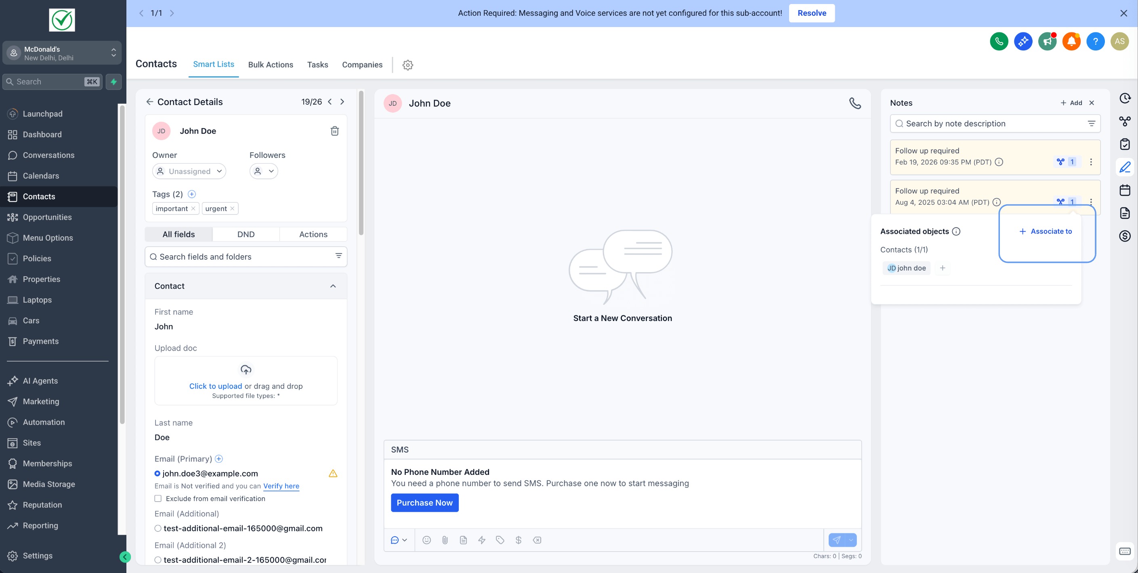The image size is (1138, 573).
Task: Open the Bulk Actions tab
Action: 270,65
